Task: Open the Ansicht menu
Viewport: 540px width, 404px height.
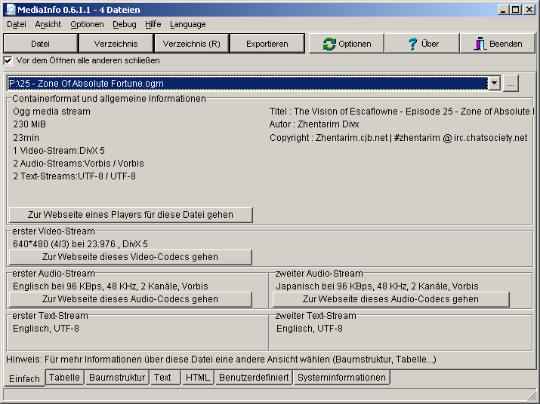Action: click(x=48, y=24)
